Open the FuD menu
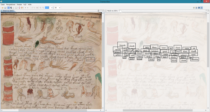 click(x=25, y=4)
